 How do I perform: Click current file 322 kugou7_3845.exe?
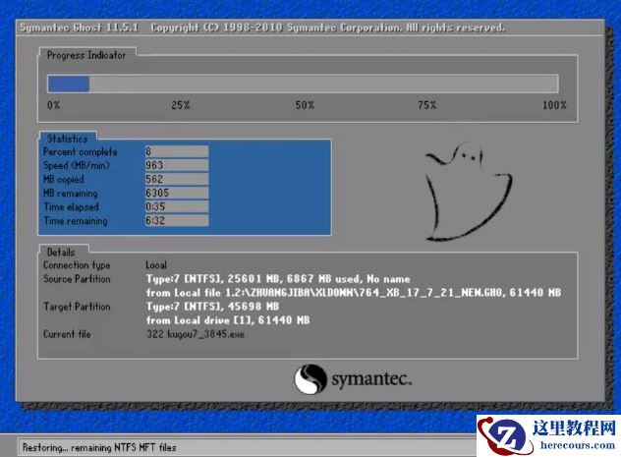pyautogui.click(x=196, y=334)
